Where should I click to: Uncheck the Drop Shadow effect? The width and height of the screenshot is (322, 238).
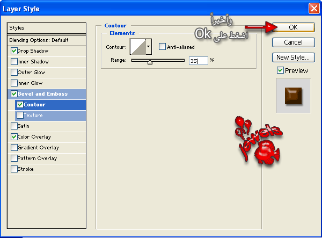(14, 51)
